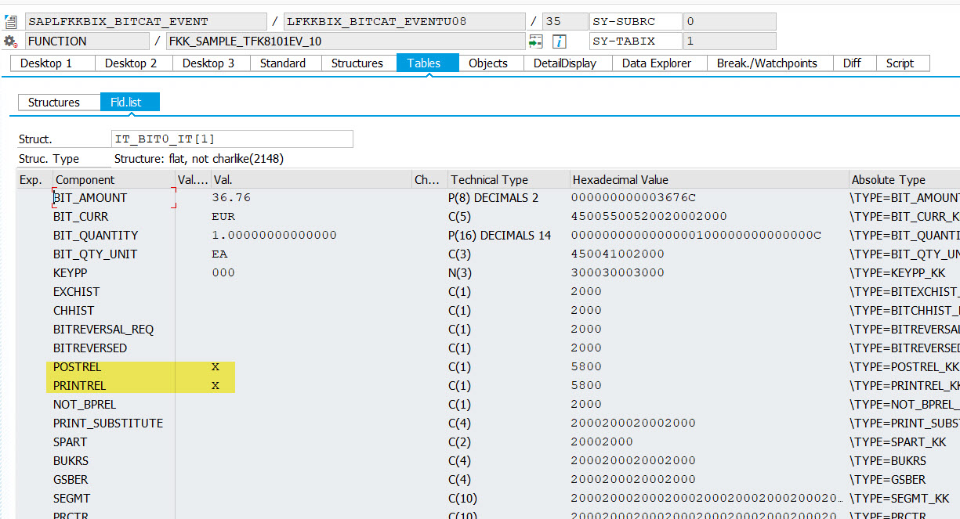Click the green jump-to-statement arrow icon
The width and height of the screenshot is (960, 519).
537,41
